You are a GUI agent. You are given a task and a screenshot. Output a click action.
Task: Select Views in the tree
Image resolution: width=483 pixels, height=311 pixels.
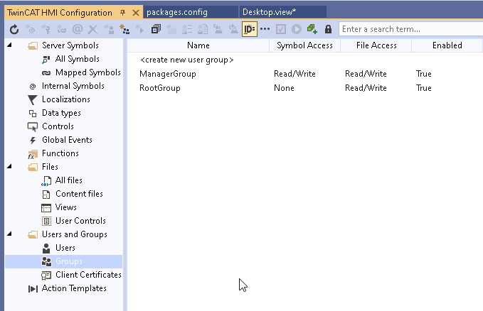(x=66, y=207)
